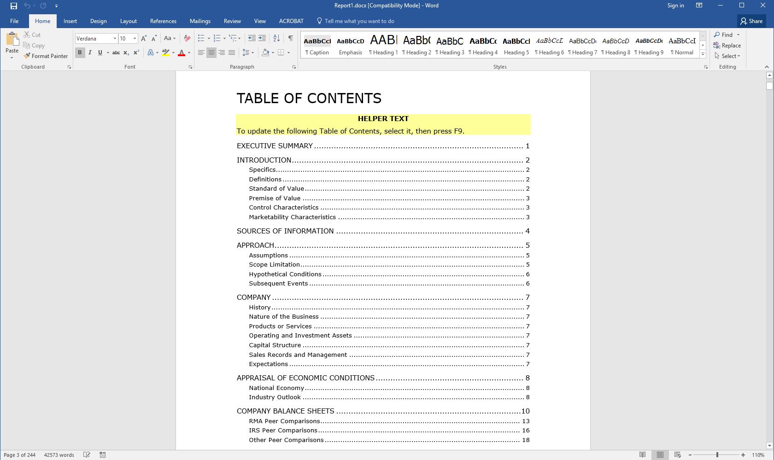
Task: Expand the Styles gallery more arrow
Action: pos(703,54)
